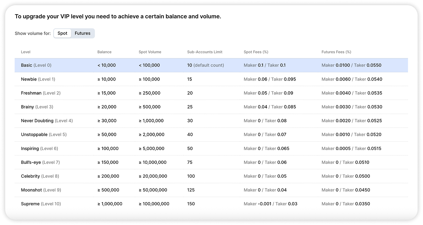This screenshot has height=225, width=423.
Task: Click the Level column header
Action: [x=26, y=52]
